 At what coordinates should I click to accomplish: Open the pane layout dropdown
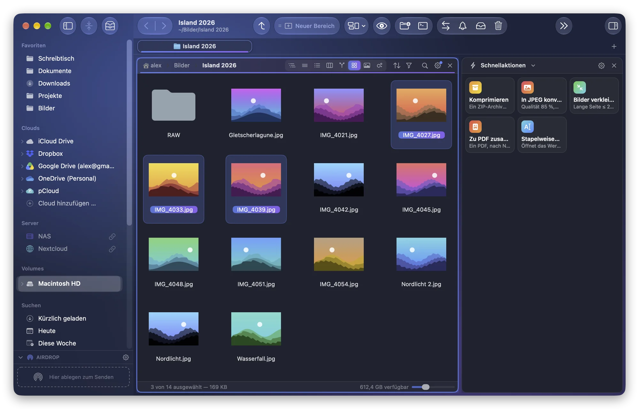pyautogui.click(x=356, y=26)
